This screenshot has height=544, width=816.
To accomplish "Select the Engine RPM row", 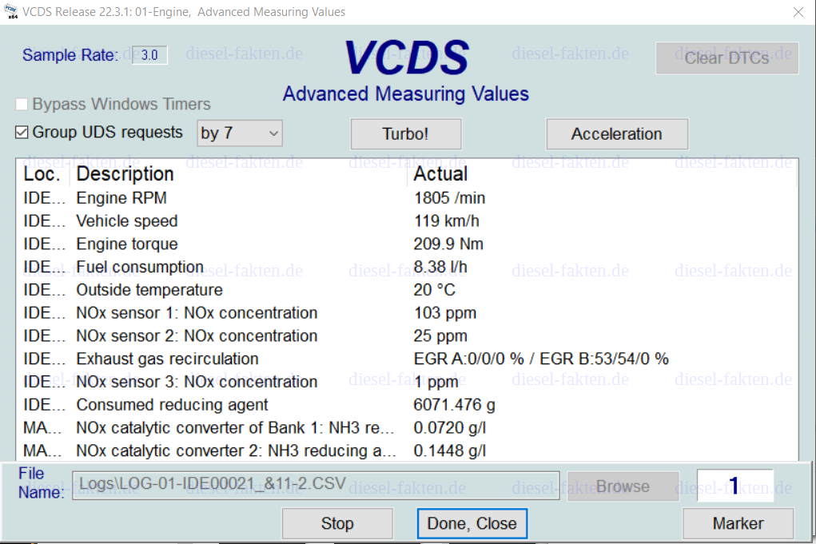I will [406, 198].
